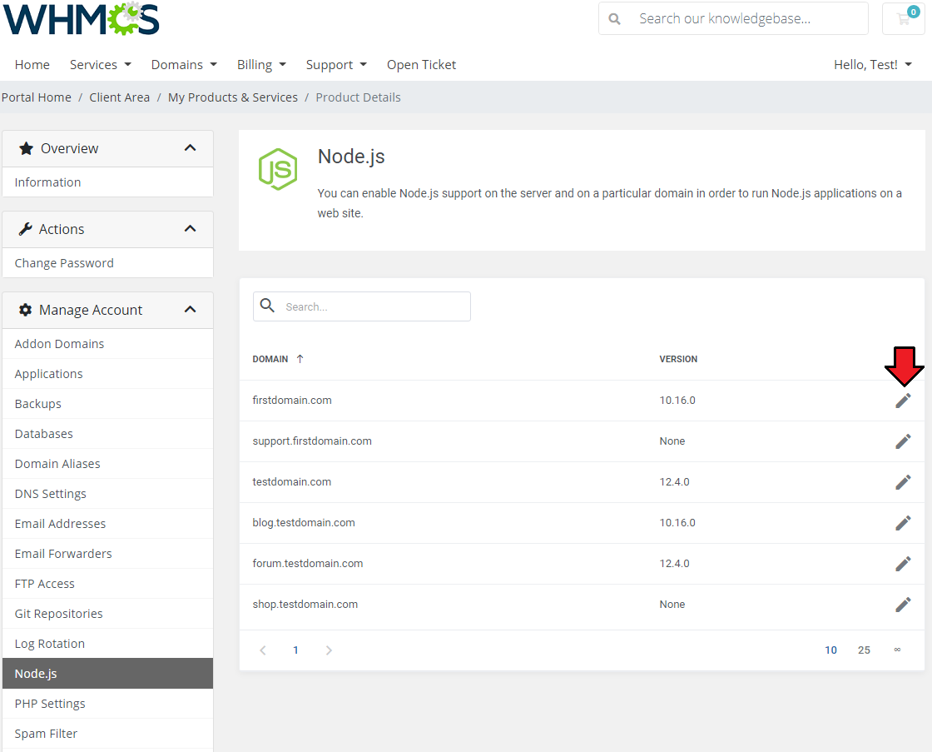The height and width of the screenshot is (752, 932).
Task: Open Addon Domains in the sidebar
Action: click(107, 344)
